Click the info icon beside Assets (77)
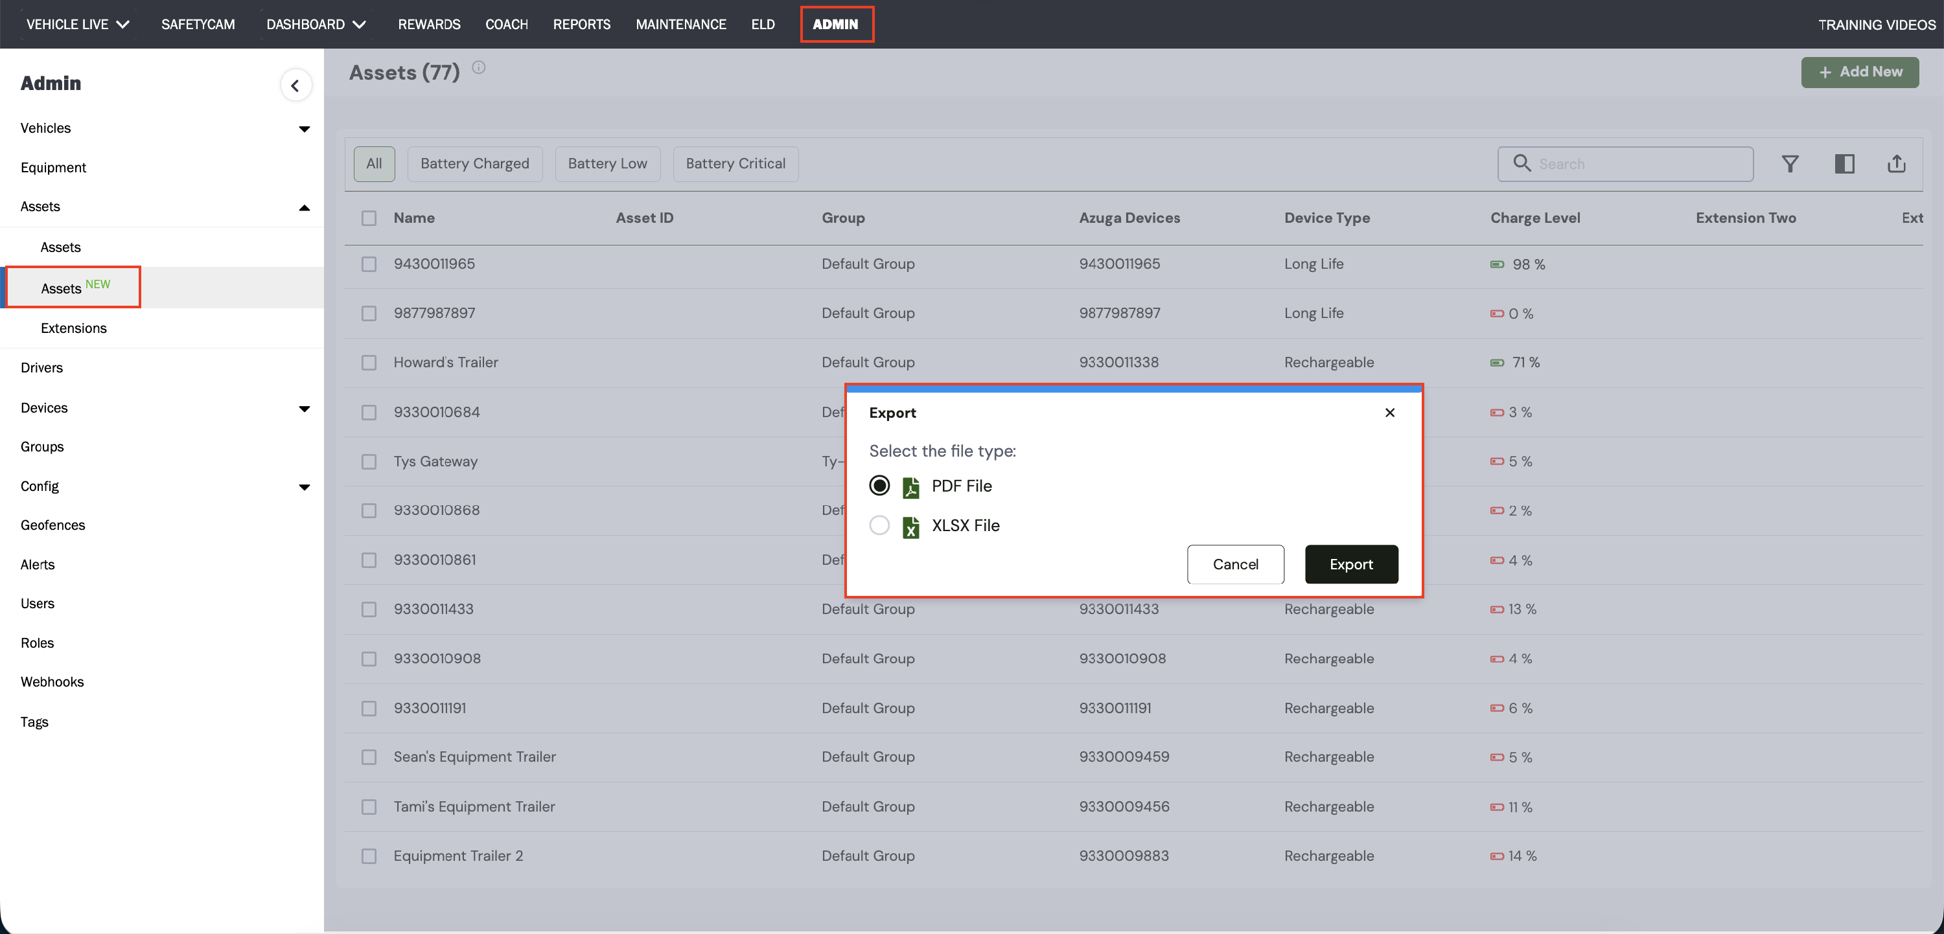This screenshot has height=934, width=1944. point(478,68)
